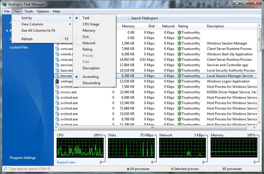Open the File menu
Image resolution: width=264 pixels, height=174 pixels.
[x=7, y=11]
